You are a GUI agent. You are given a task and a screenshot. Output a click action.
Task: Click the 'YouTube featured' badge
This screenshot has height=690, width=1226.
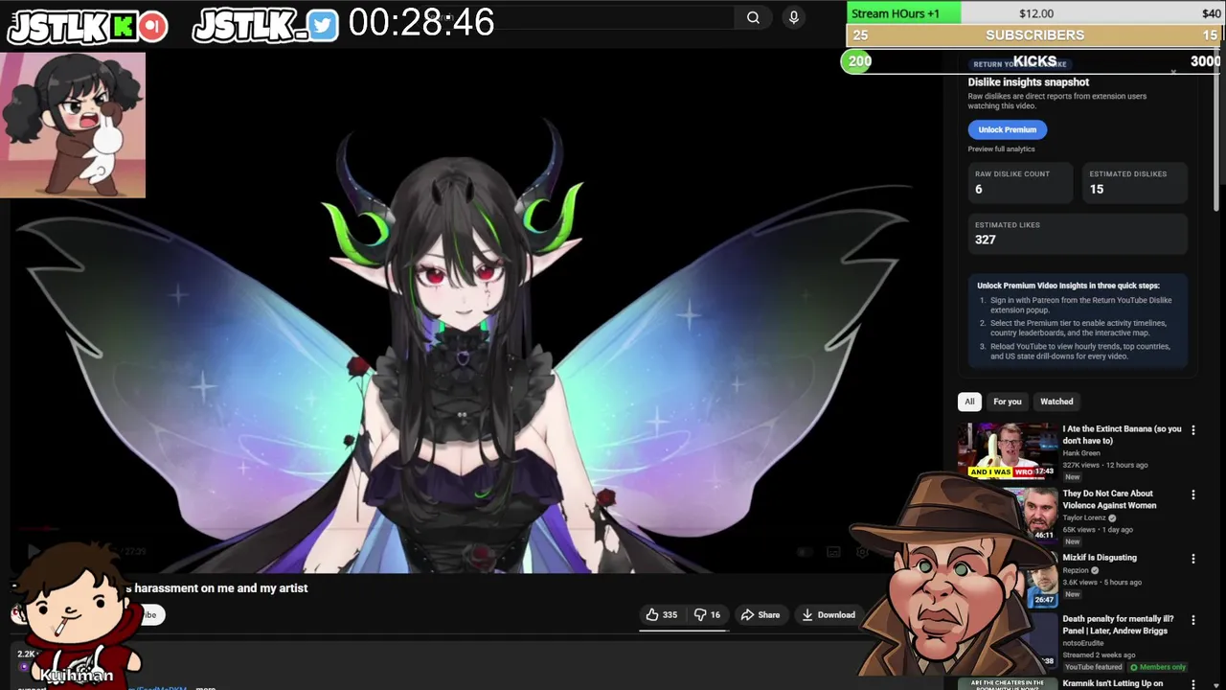[1093, 667]
